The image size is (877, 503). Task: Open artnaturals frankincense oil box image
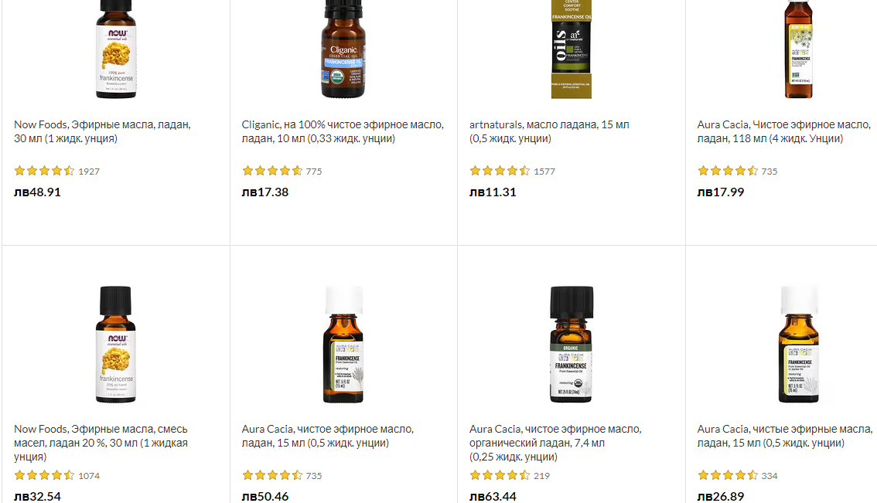(x=571, y=49)
